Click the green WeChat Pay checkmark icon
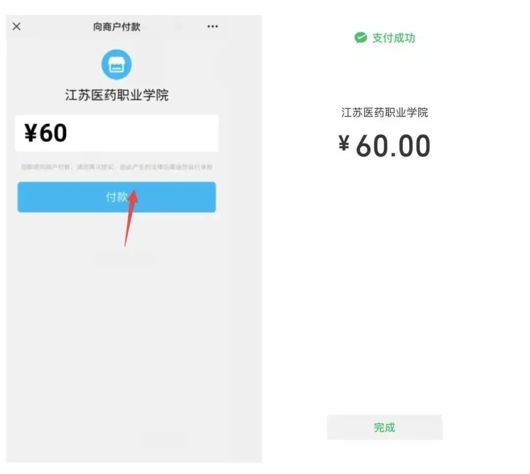 tap(361, 37)
